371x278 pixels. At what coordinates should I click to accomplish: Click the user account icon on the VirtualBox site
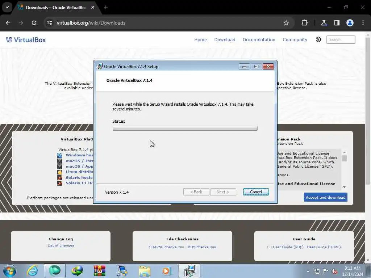click(x=318, y=39)
